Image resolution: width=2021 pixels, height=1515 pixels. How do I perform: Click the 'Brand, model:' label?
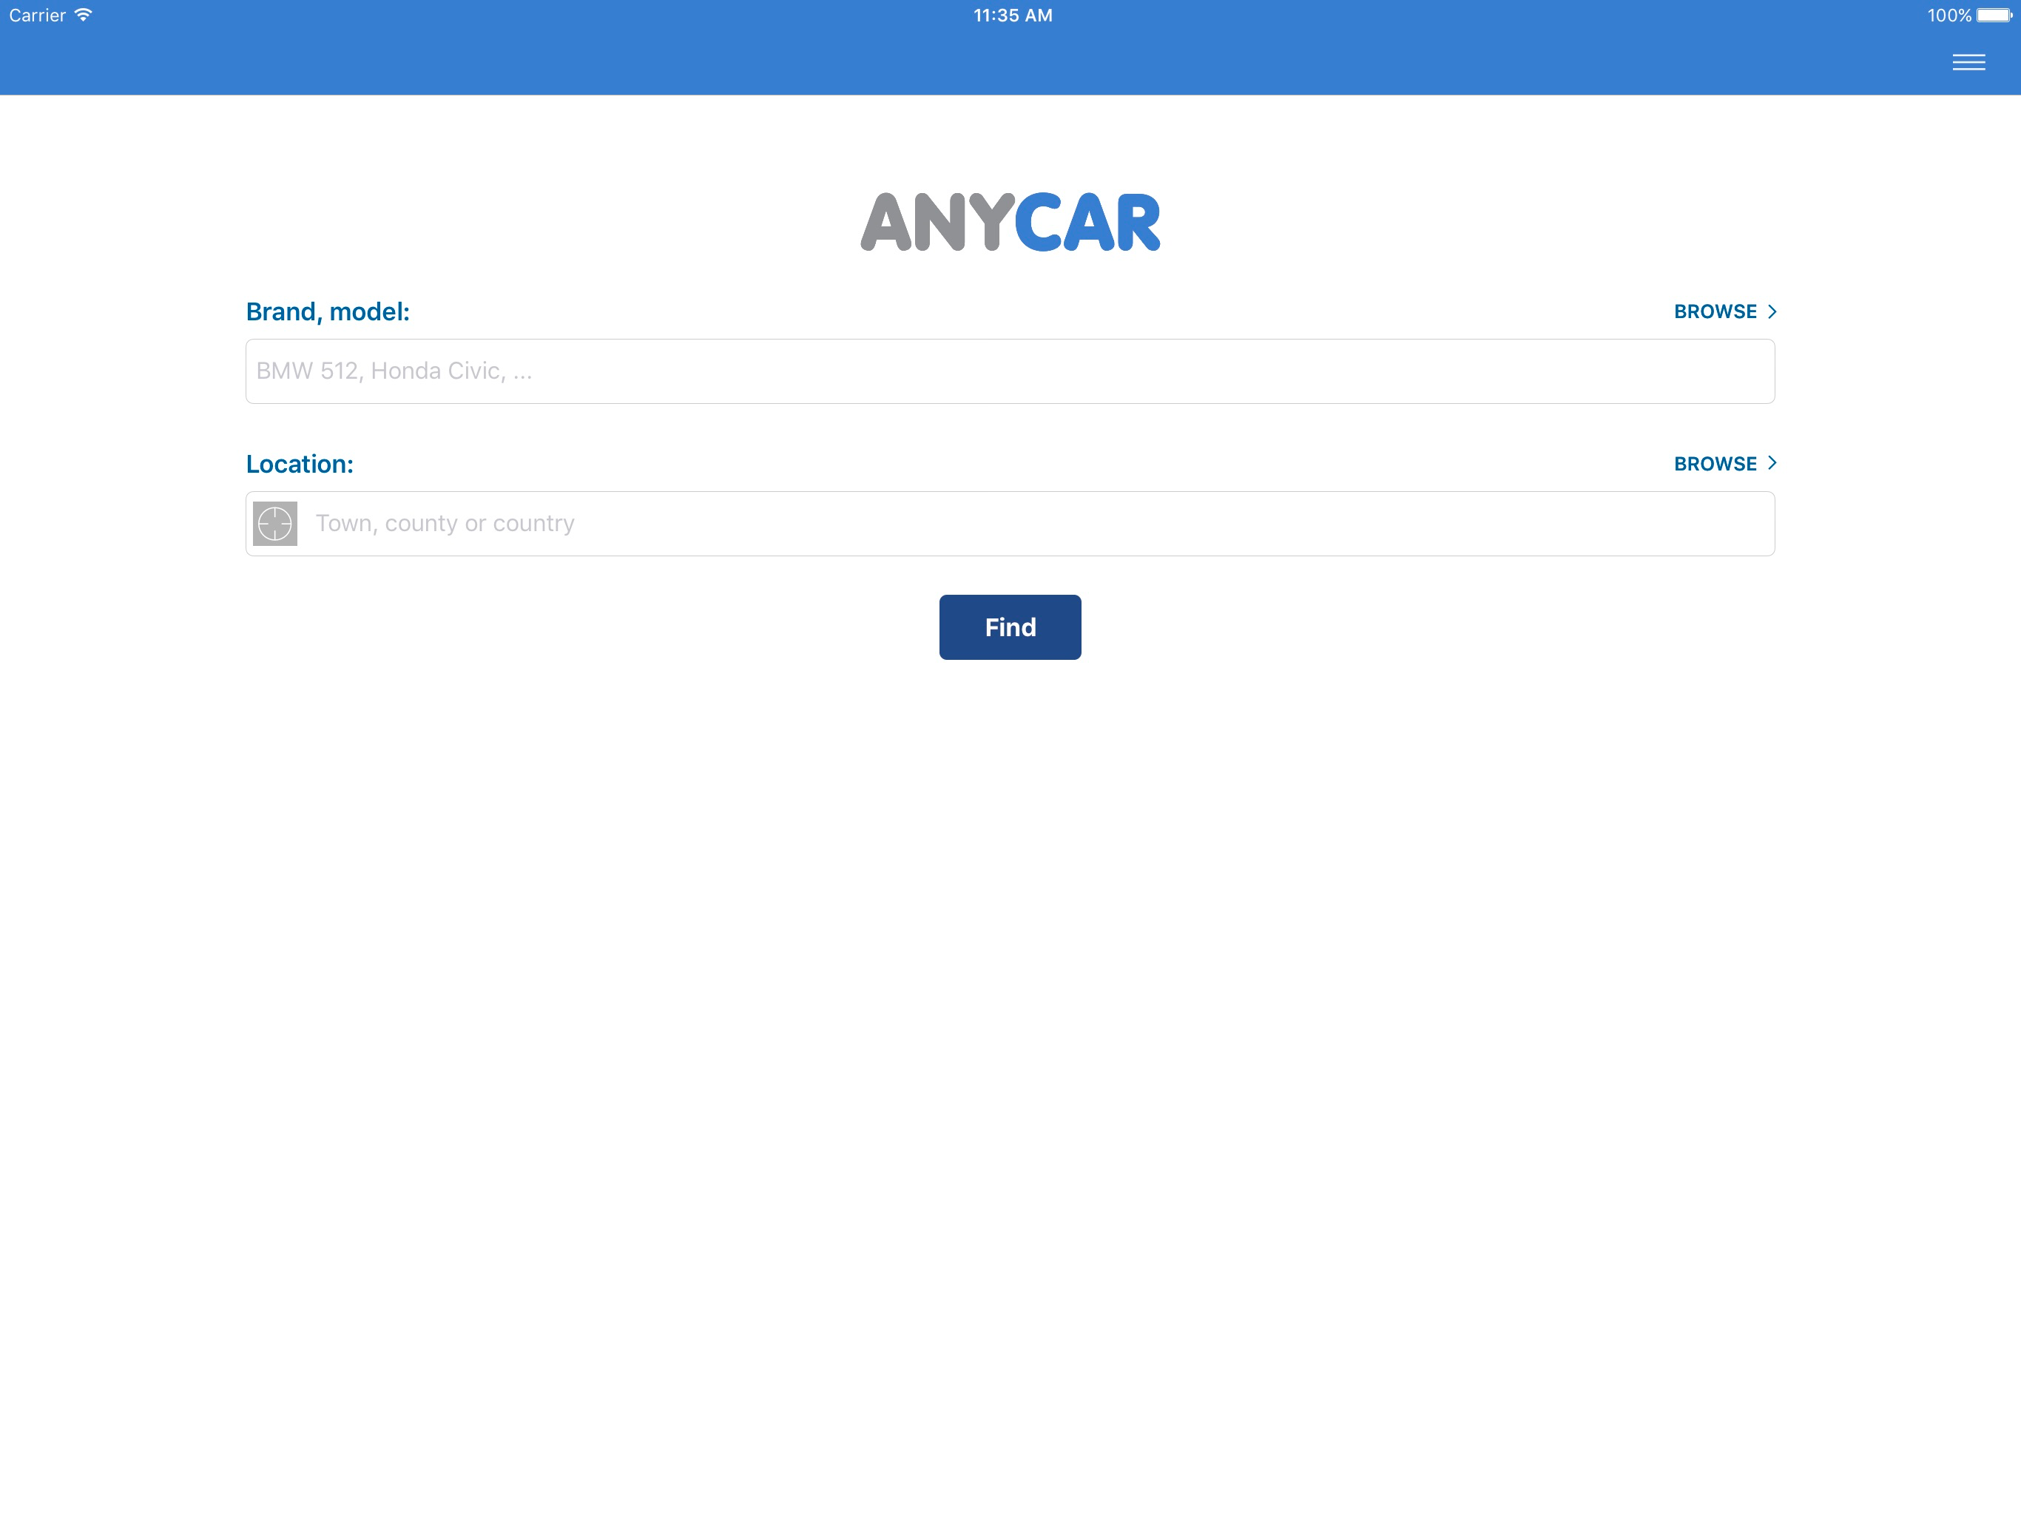coord(328,311)
